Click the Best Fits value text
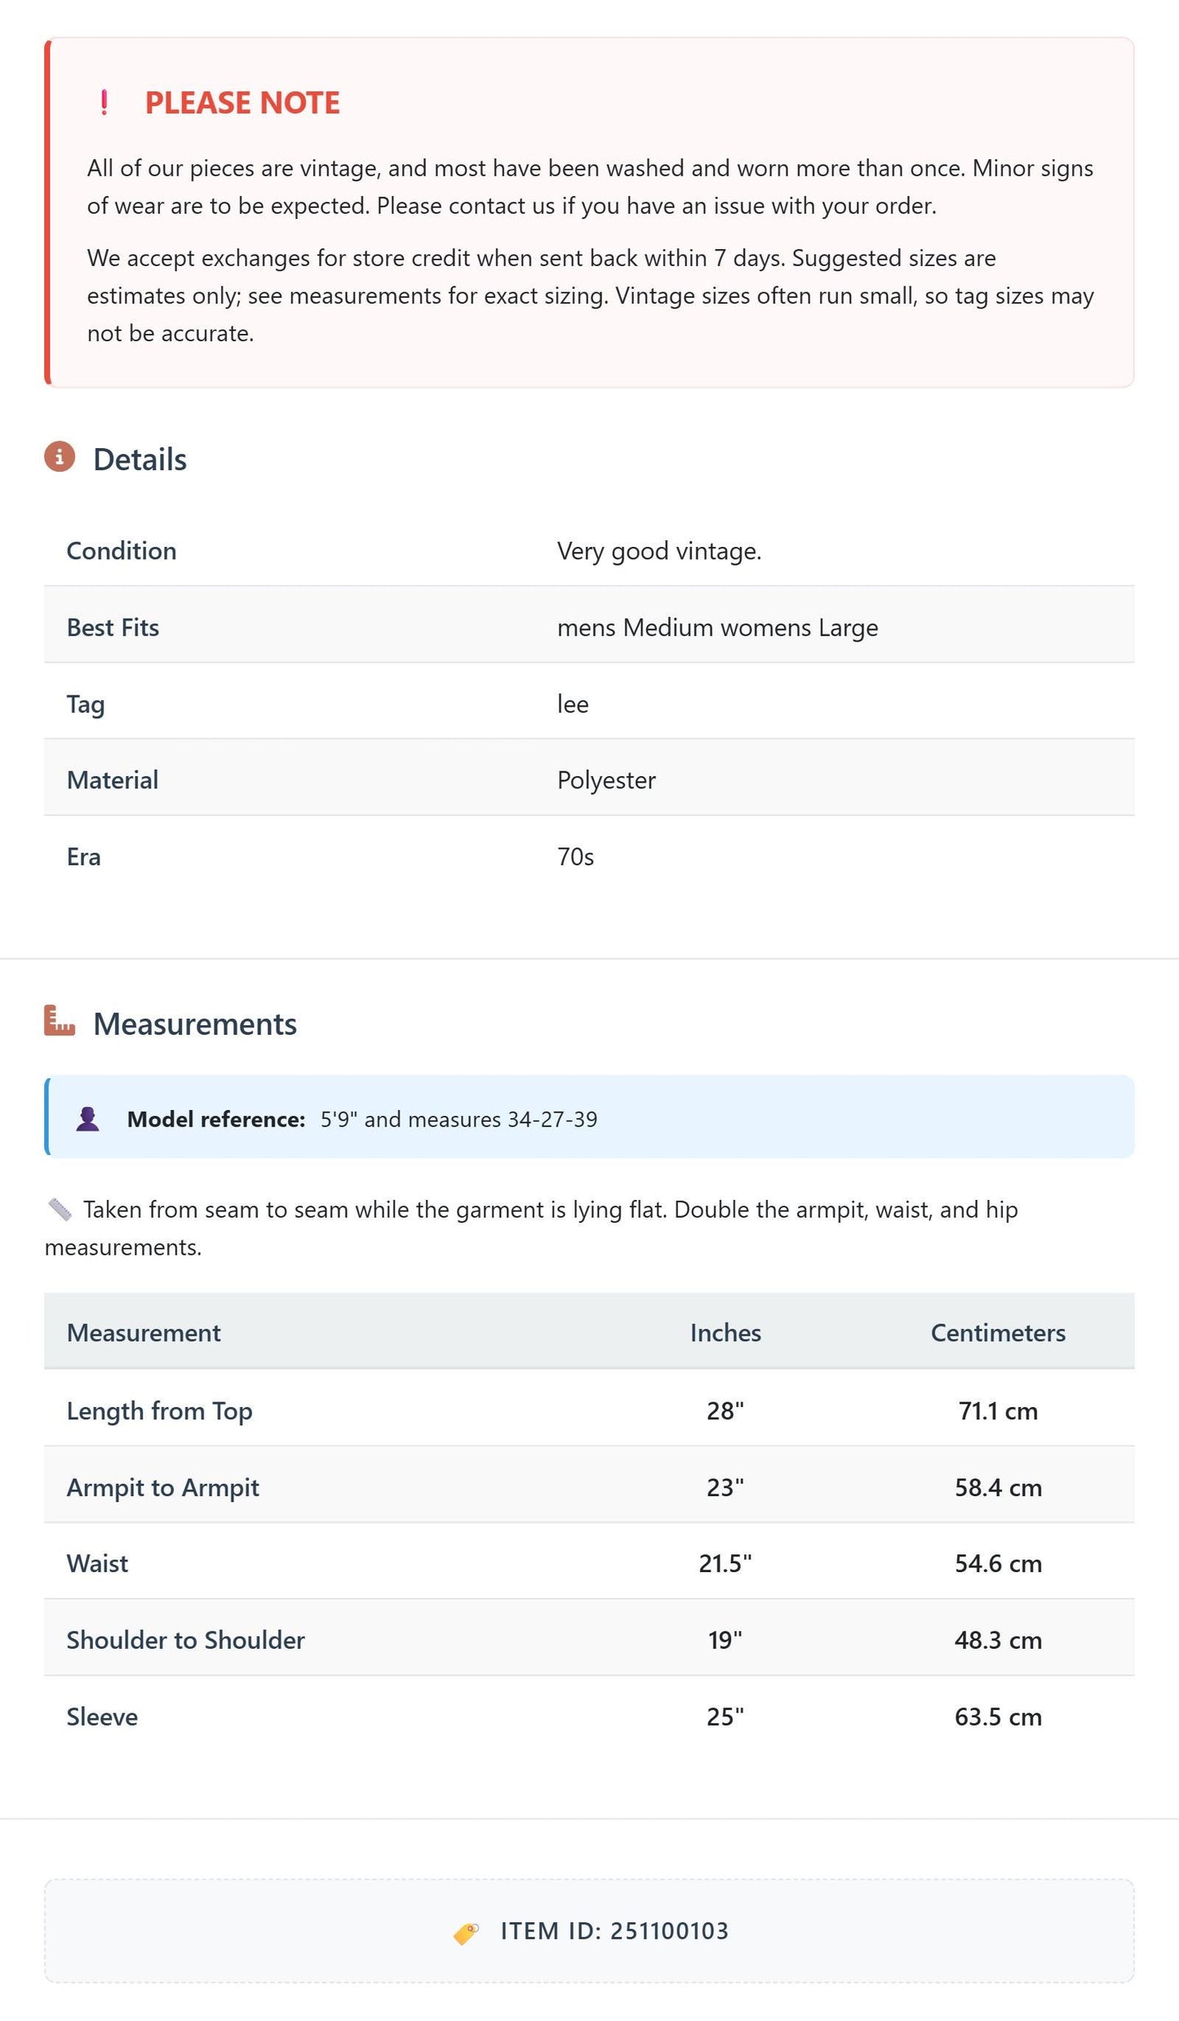The image size is (1179, 2021). (x=717, y=627)
